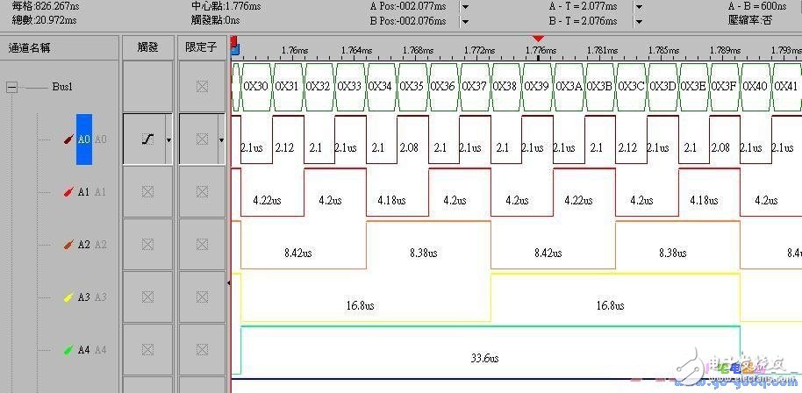This screenshot has height=393, width=802.
Task: Toggle the qualifier box for A2
Action: (x=203, y=245)
